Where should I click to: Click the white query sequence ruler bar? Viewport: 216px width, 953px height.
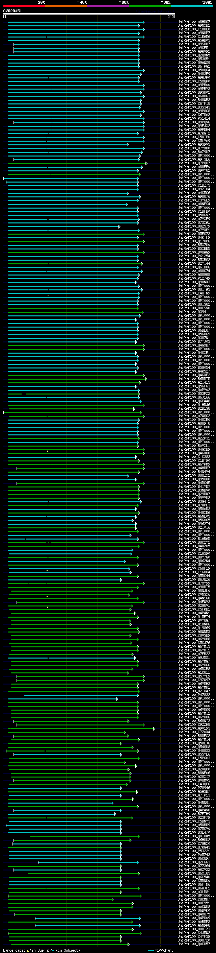[89, 14]
